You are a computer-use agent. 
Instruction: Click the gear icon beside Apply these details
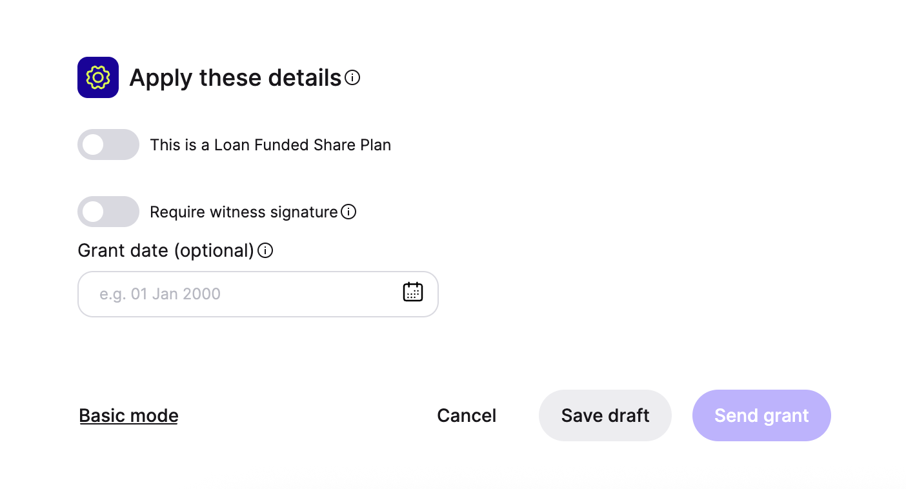(98, 77)
